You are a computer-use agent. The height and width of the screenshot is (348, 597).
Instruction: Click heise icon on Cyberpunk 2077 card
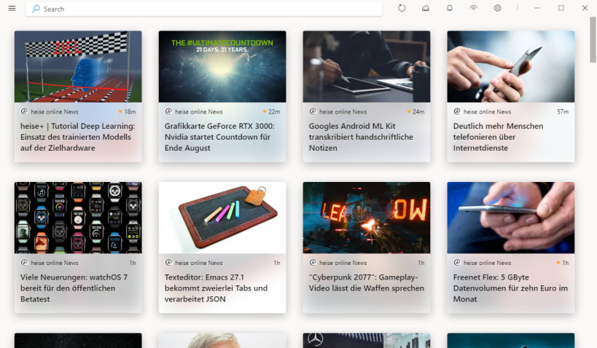pos(313,262)
